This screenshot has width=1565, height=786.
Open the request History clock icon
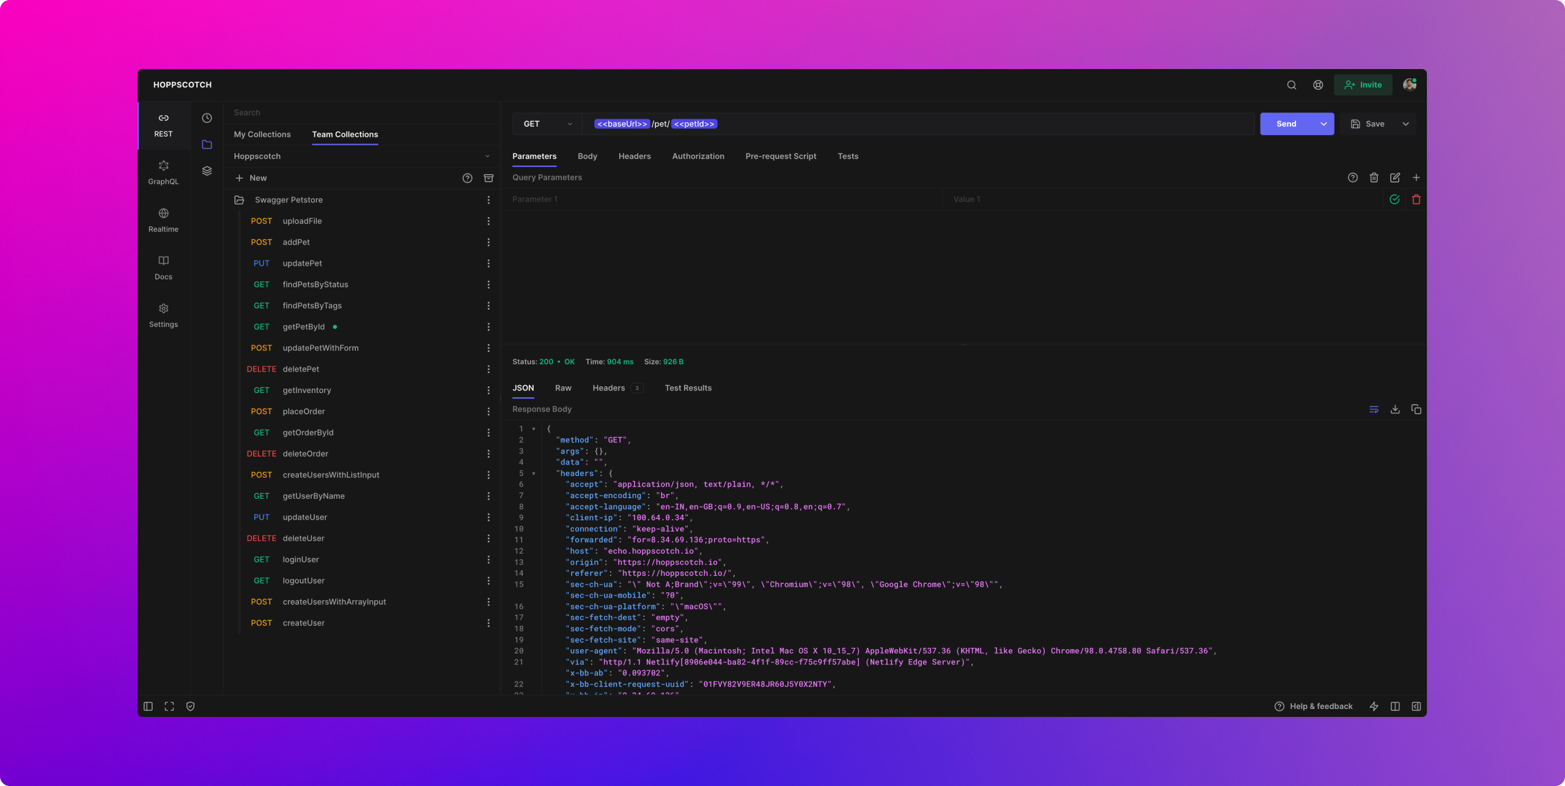[x=207, y=118]
